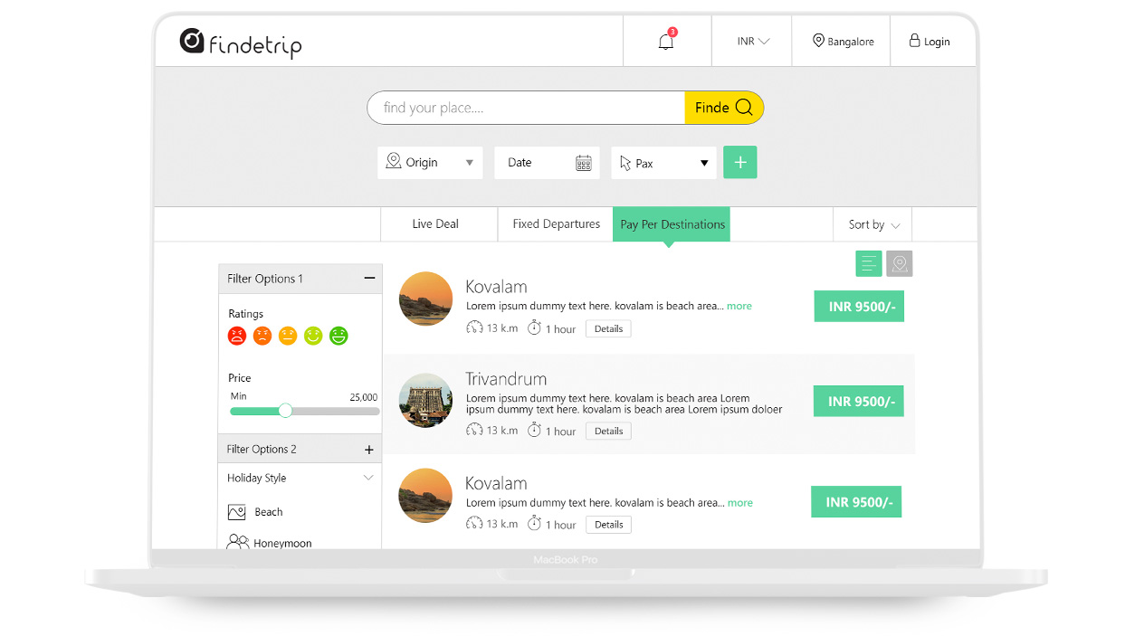Open the Sort by dropdown

click(873, 224)
